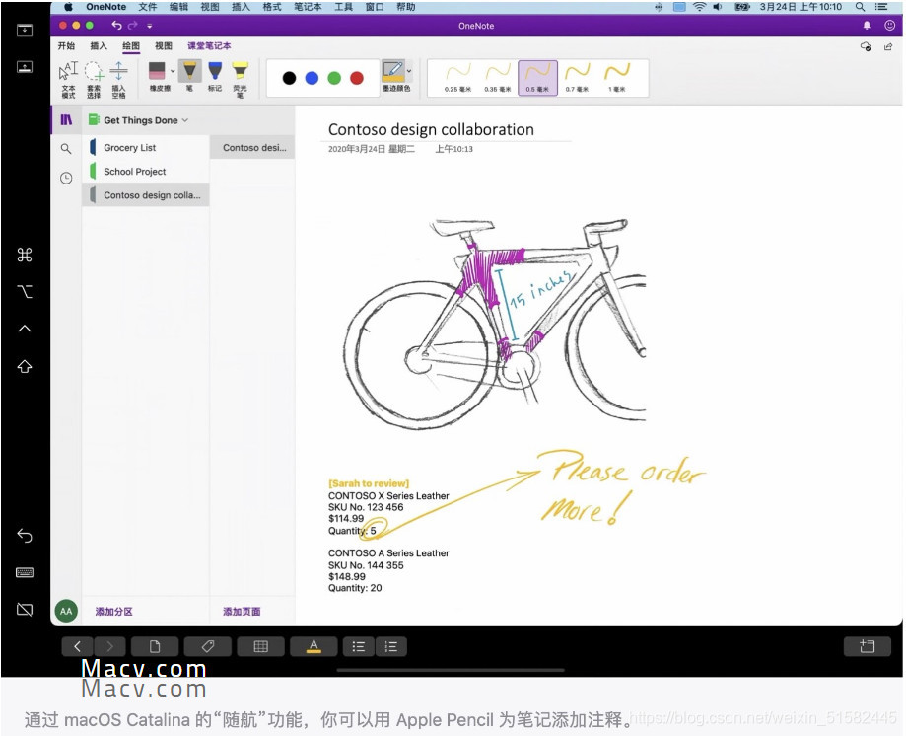Tap the Touch Bar insert table button
The image size is (906, 736).
(x=260, y=646)
